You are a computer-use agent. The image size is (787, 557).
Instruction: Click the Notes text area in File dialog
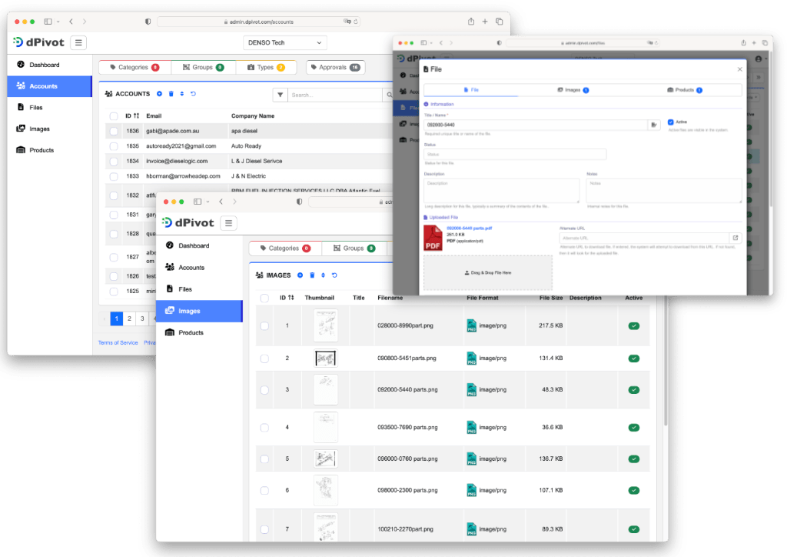click(x=664, y=191)
